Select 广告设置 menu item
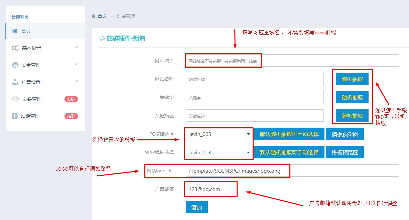The width and height of the screenshot is (409, 220). click(x=45, y=82)
